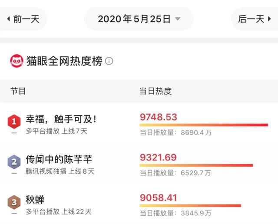Image resolution: width=278 pixels, height=224 pixels.
Task: Open the show 幸福，触手可及！
Action: pyautogui.click(x=61, y=119)
